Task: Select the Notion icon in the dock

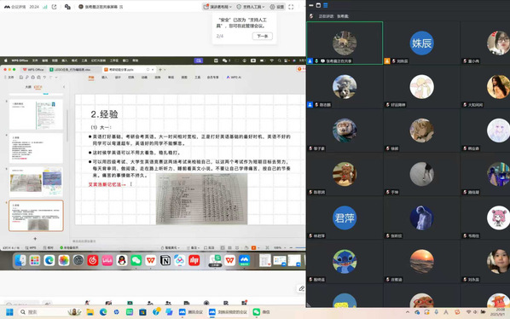Action: (x=165, y=260)
